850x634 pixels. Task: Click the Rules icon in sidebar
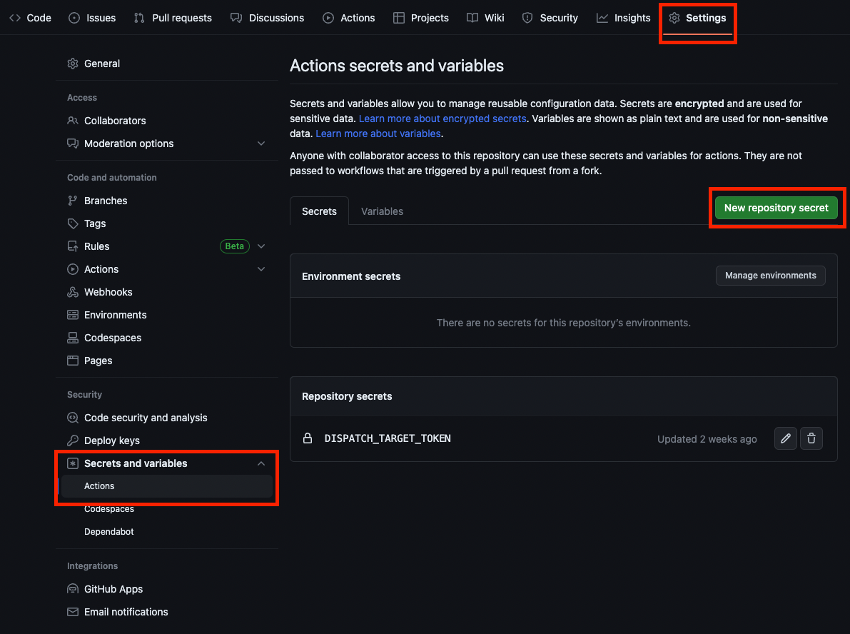point(73,246)
